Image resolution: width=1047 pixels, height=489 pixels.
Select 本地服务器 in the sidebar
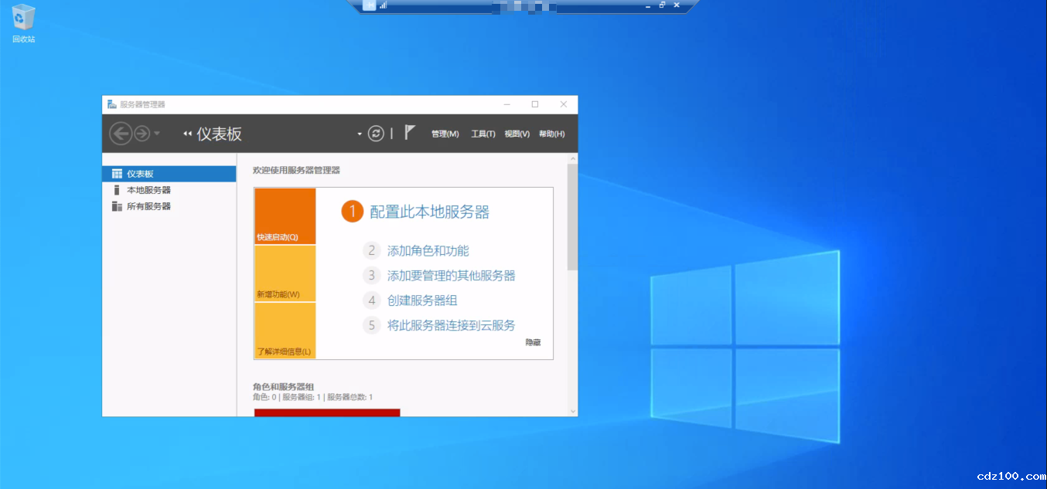click(148, 190)
